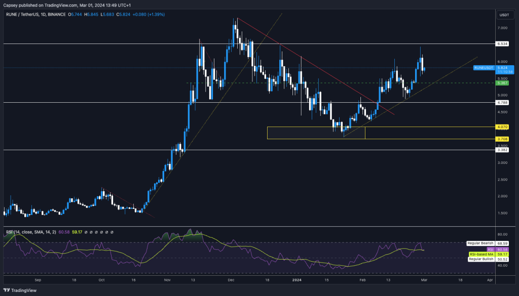This screenshot has width=519, height=296.
Task: Click the 6.534 horizontal line price label
Action: coord(502,44)
